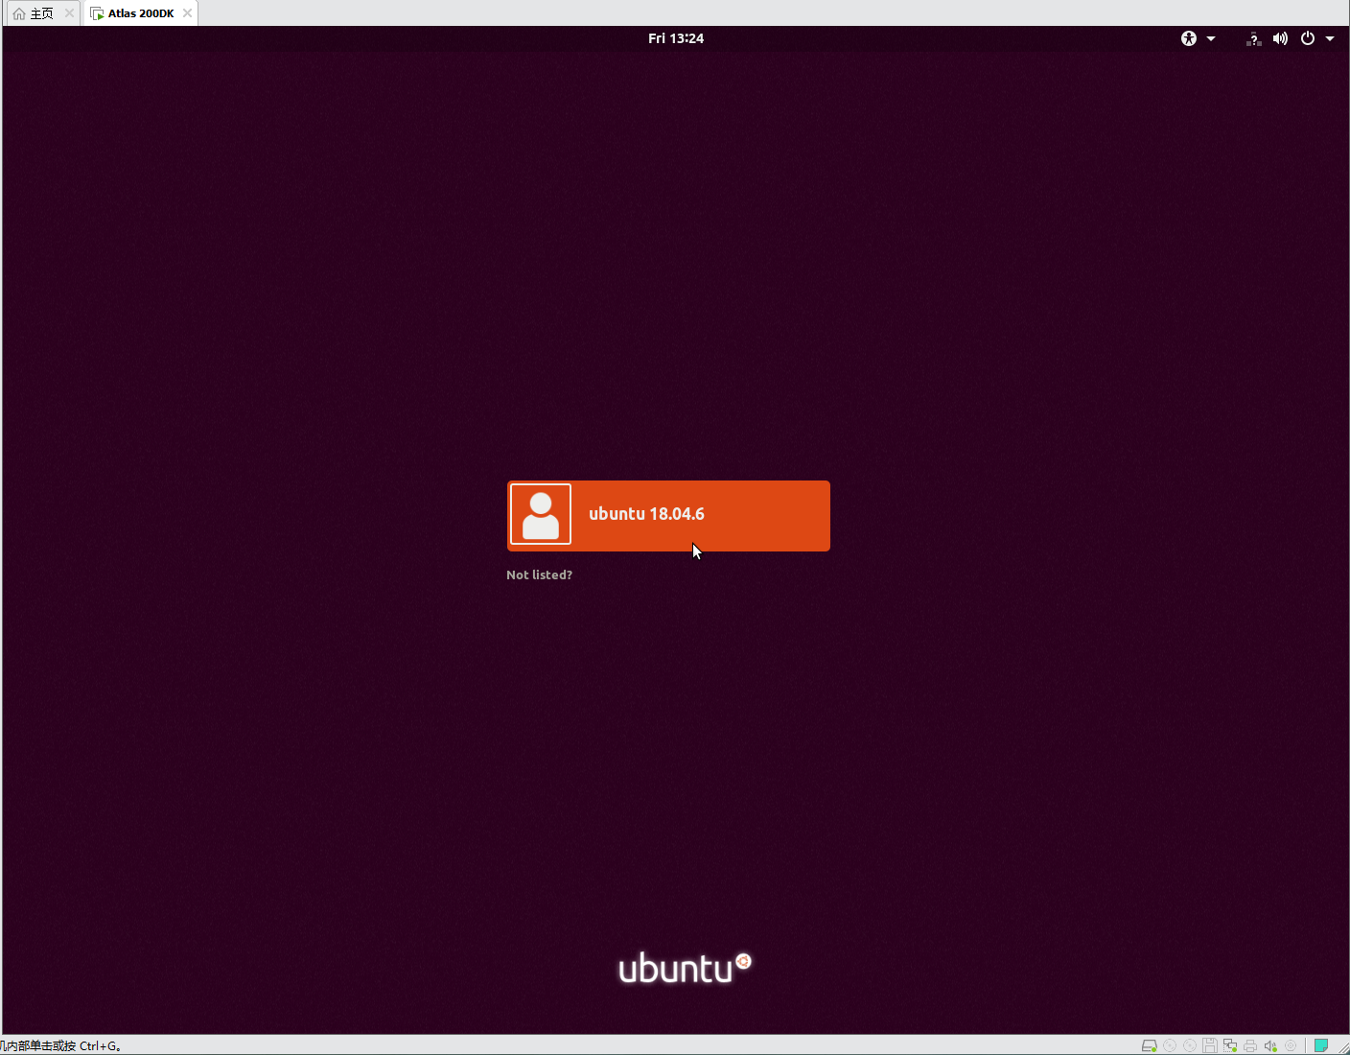Click the disc-shaped icon right of sound card icon
Viewport: 1350px width, 1055px height.
tap(1291, 1045)
